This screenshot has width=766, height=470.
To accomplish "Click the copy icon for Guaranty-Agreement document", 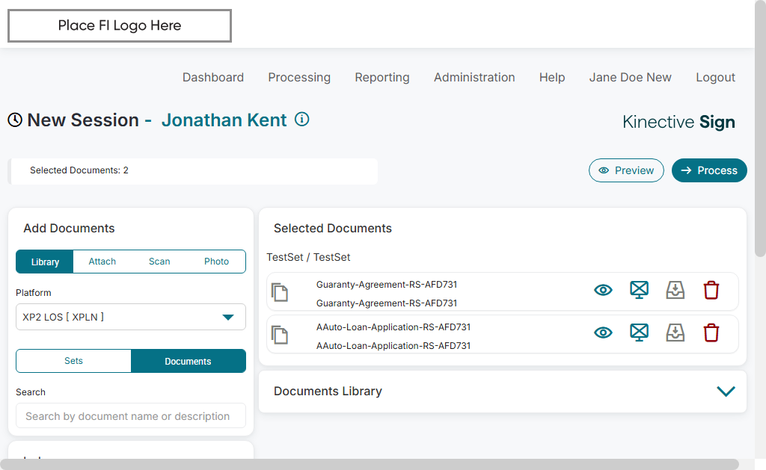I will tap(280, 292).
